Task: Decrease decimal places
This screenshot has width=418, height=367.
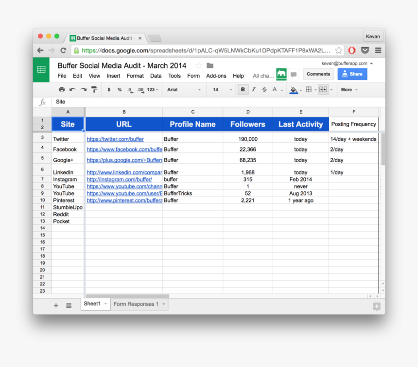Action: 130,90
